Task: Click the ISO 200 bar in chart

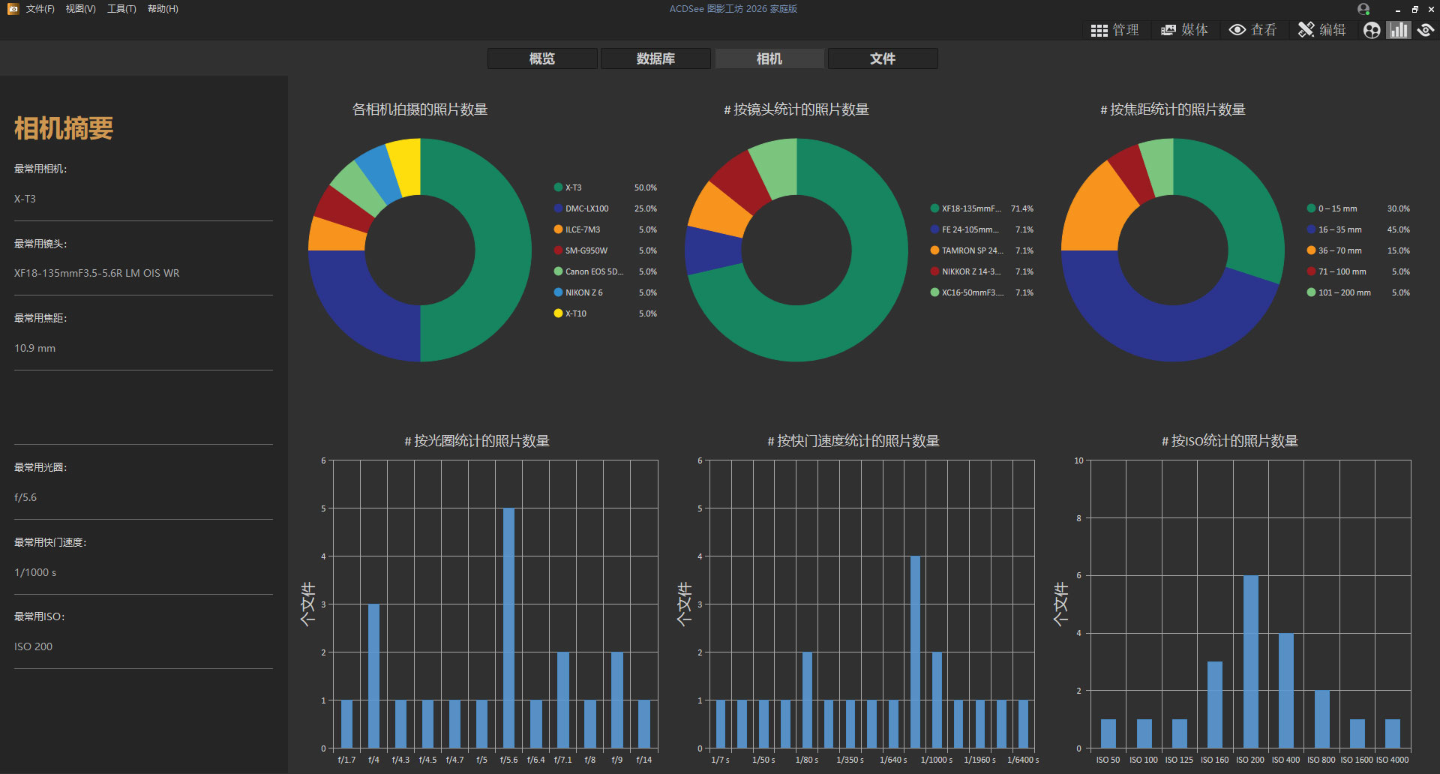Action: pos(1250,661)
